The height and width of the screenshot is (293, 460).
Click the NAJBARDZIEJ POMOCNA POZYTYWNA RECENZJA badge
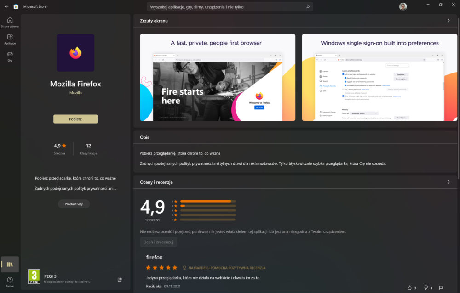point(224,268)
